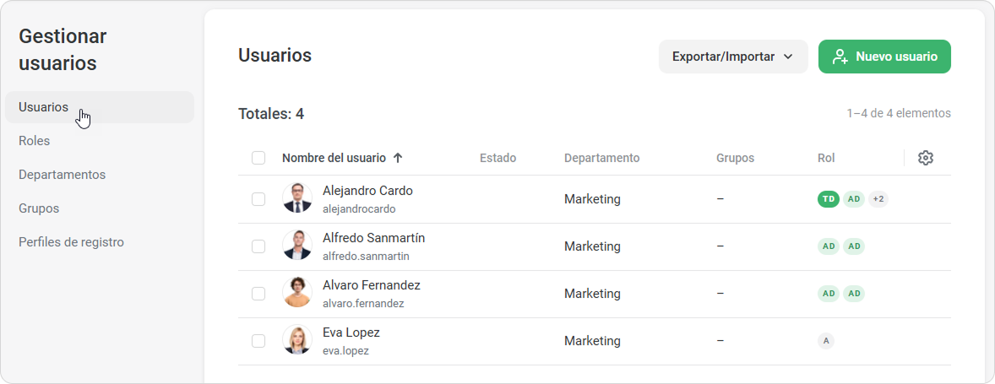Sort table by Departamento column header
This screenshot has height=384, width=995.
601,158
